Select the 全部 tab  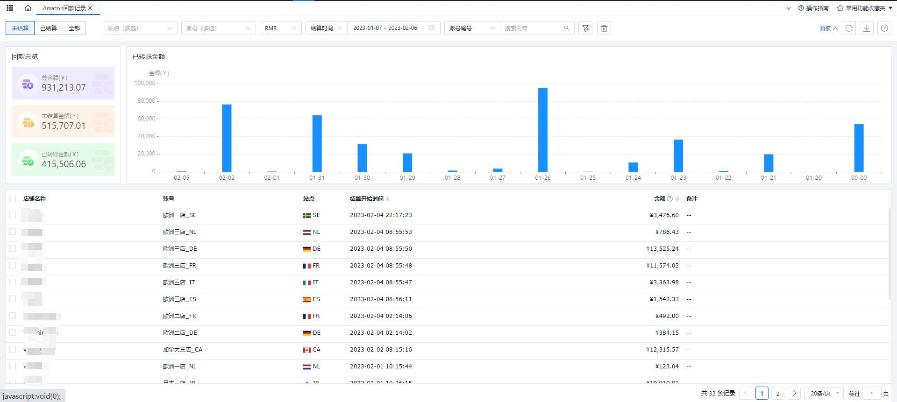click(74, 28)
